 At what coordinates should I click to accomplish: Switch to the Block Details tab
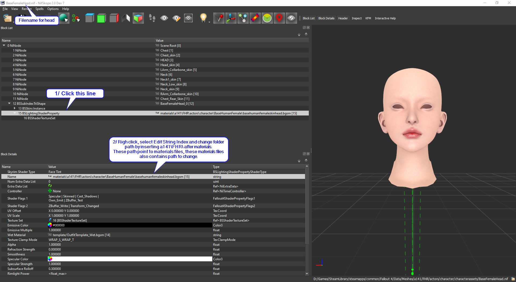point(326,18)
